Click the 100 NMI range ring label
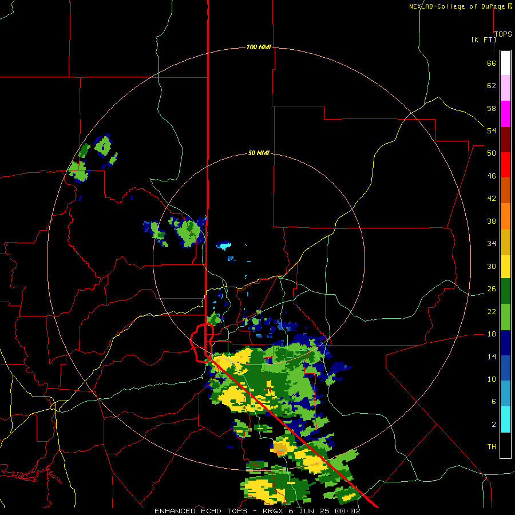Screen dimensions: 515x515 (x=259, y=47)
